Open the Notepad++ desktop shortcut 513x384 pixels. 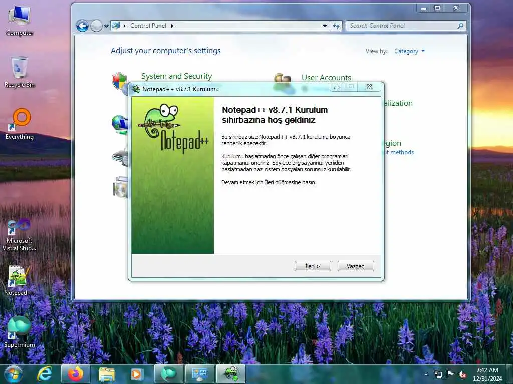[x=20, y=281]
